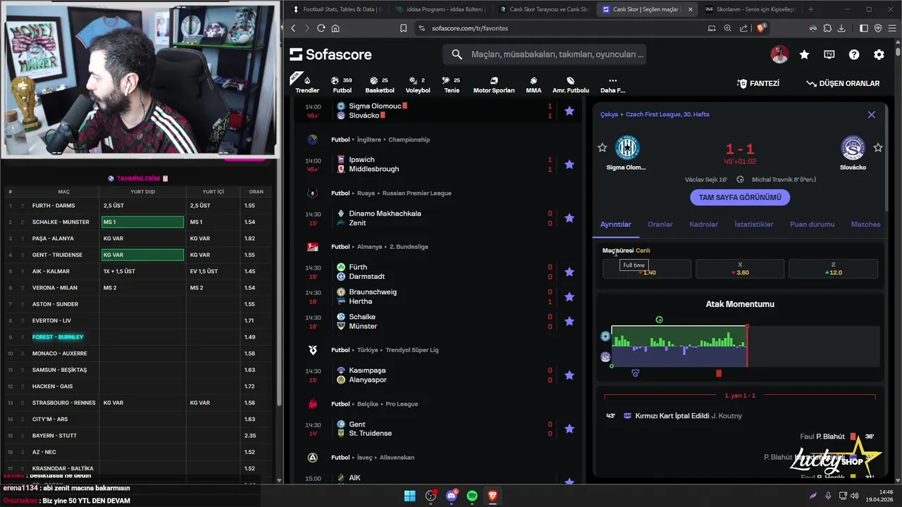
Task: Open the Amr. Futbolu category
Action: 570,84
